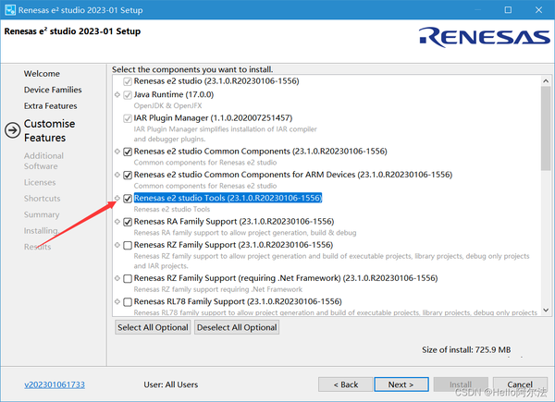Click the Size of install: 725.9 MB text

(466, 350)
